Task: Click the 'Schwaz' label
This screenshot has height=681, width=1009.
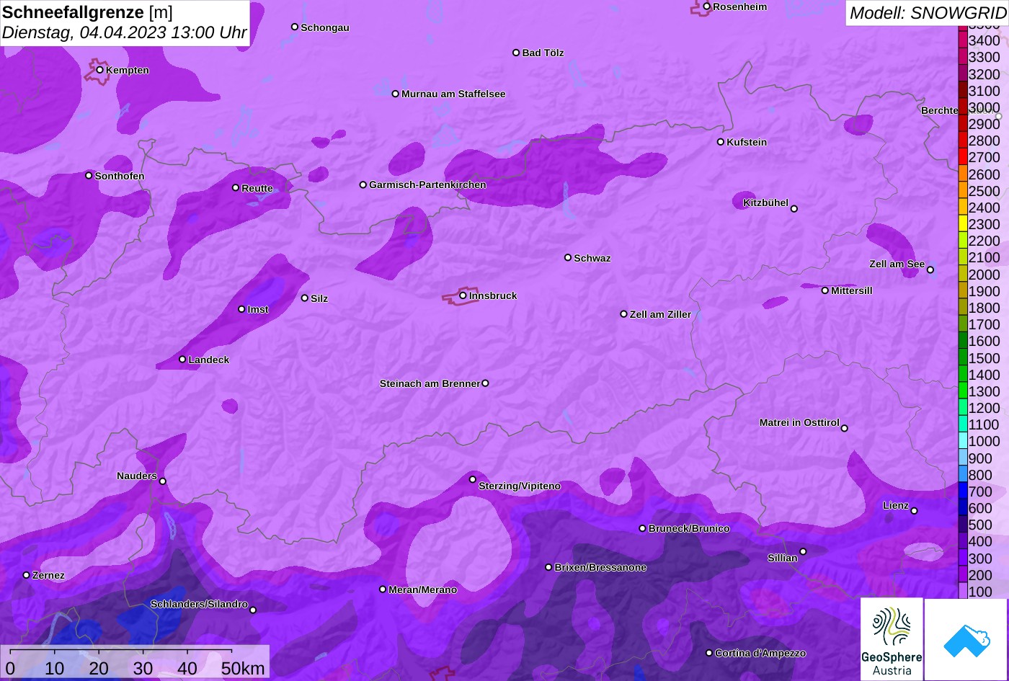Action: [592, 258]
